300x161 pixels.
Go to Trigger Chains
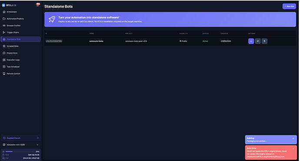[21, 32]
